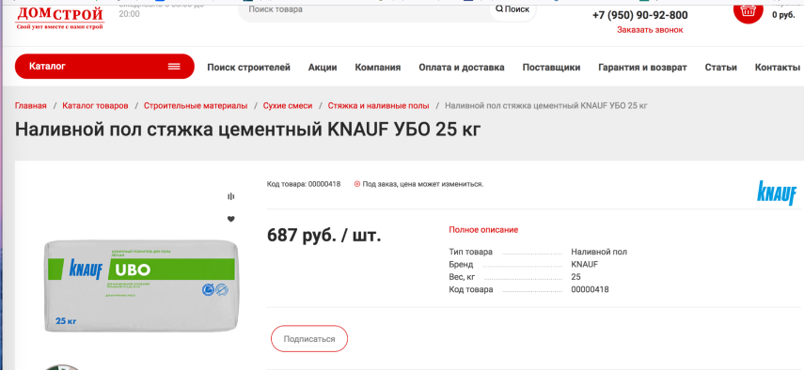Open Поиск строителей menu item

(x=248, y=67)
